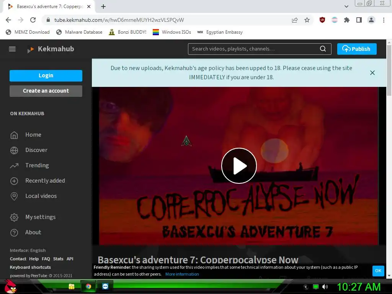
Task: Go back with browser back arrow
Action: point(8,20)
